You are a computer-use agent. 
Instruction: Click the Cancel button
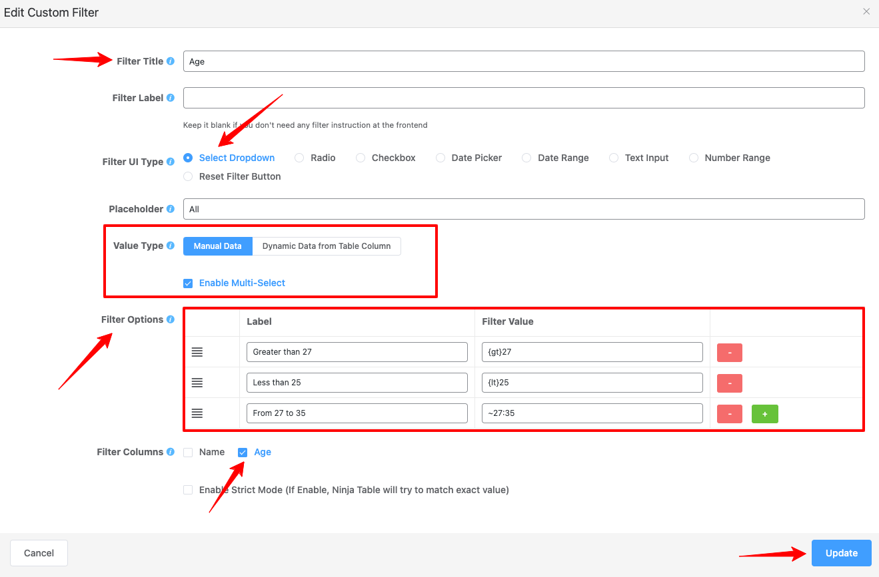[39, 553]
